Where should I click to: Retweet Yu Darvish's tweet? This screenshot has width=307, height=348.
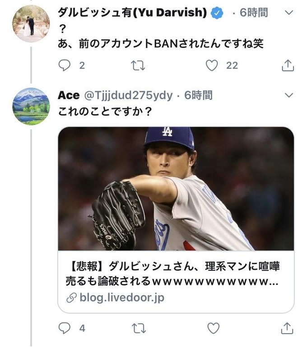point(138,66)
